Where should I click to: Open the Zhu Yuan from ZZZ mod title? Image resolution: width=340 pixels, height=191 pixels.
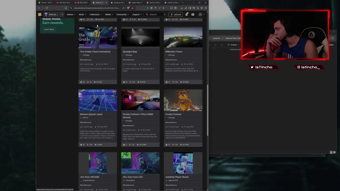133,177
